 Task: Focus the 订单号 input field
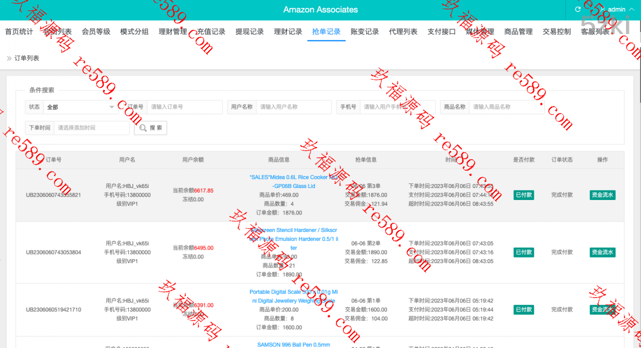(184, 107)
